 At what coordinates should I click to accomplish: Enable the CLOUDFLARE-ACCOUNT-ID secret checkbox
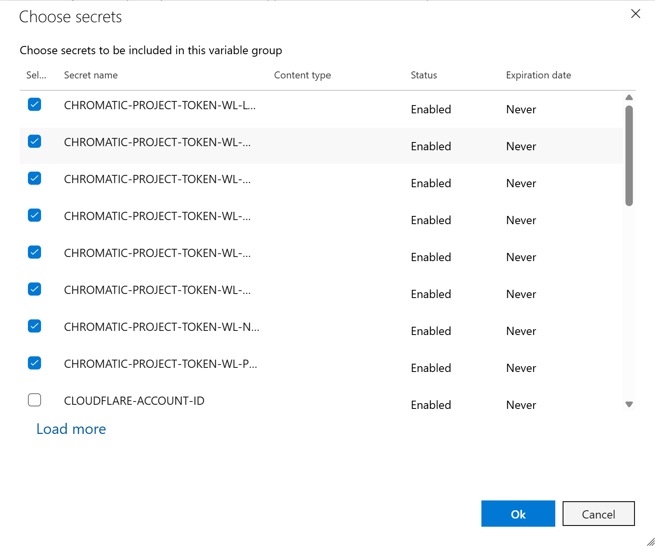(34, 400)
